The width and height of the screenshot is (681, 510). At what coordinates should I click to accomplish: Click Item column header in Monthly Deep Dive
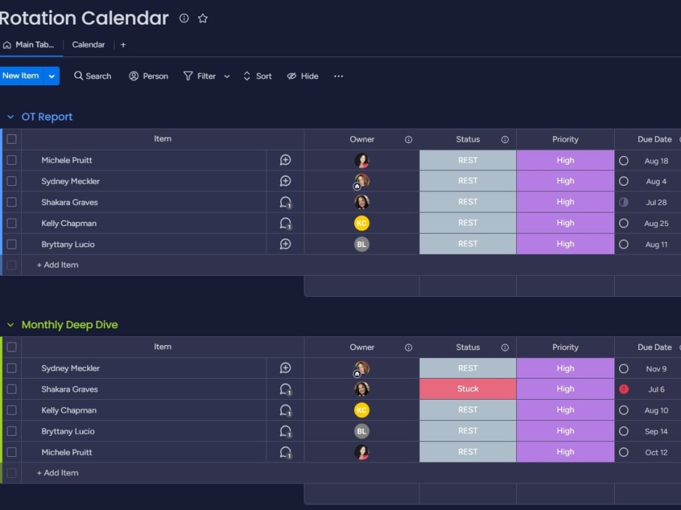click(x=163, y=347)
